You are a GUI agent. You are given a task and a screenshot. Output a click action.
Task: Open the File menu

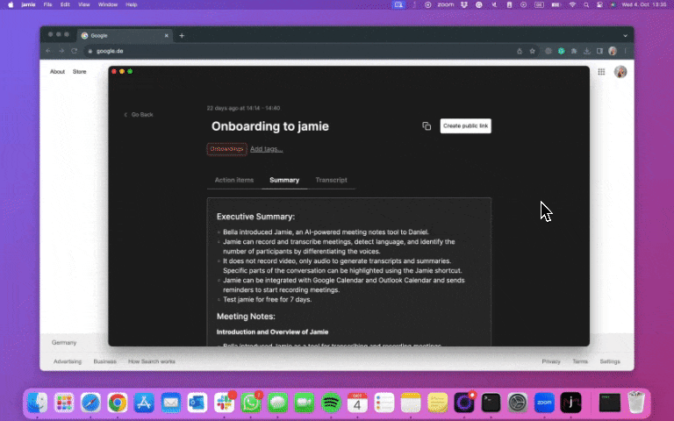(47, 4)
